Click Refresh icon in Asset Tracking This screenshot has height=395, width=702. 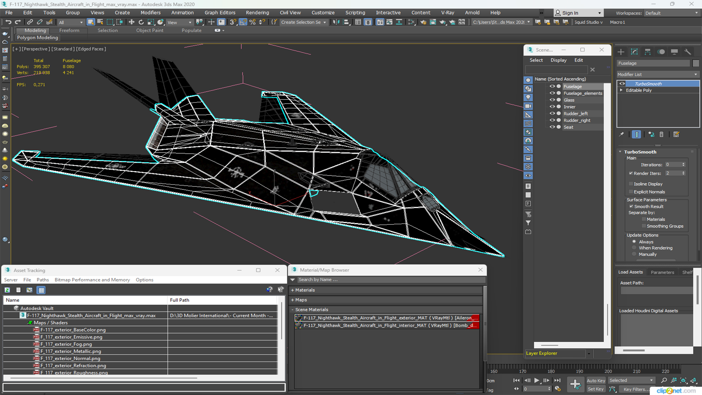click(7, 290)
